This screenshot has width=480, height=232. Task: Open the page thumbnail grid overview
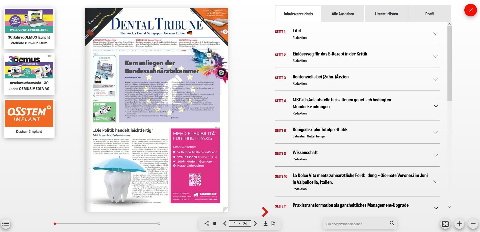pos(214,223)
